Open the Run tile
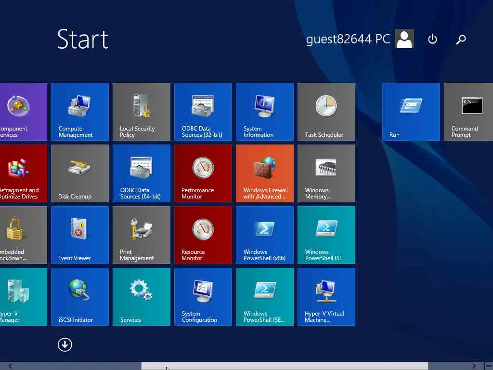Image resolution: width=493 pixels, height=370 pixels. point(411,112)
